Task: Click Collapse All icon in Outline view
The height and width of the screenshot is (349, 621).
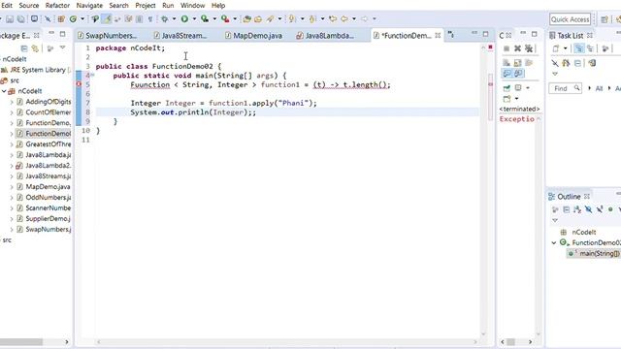Action: [x=567, y=209]
